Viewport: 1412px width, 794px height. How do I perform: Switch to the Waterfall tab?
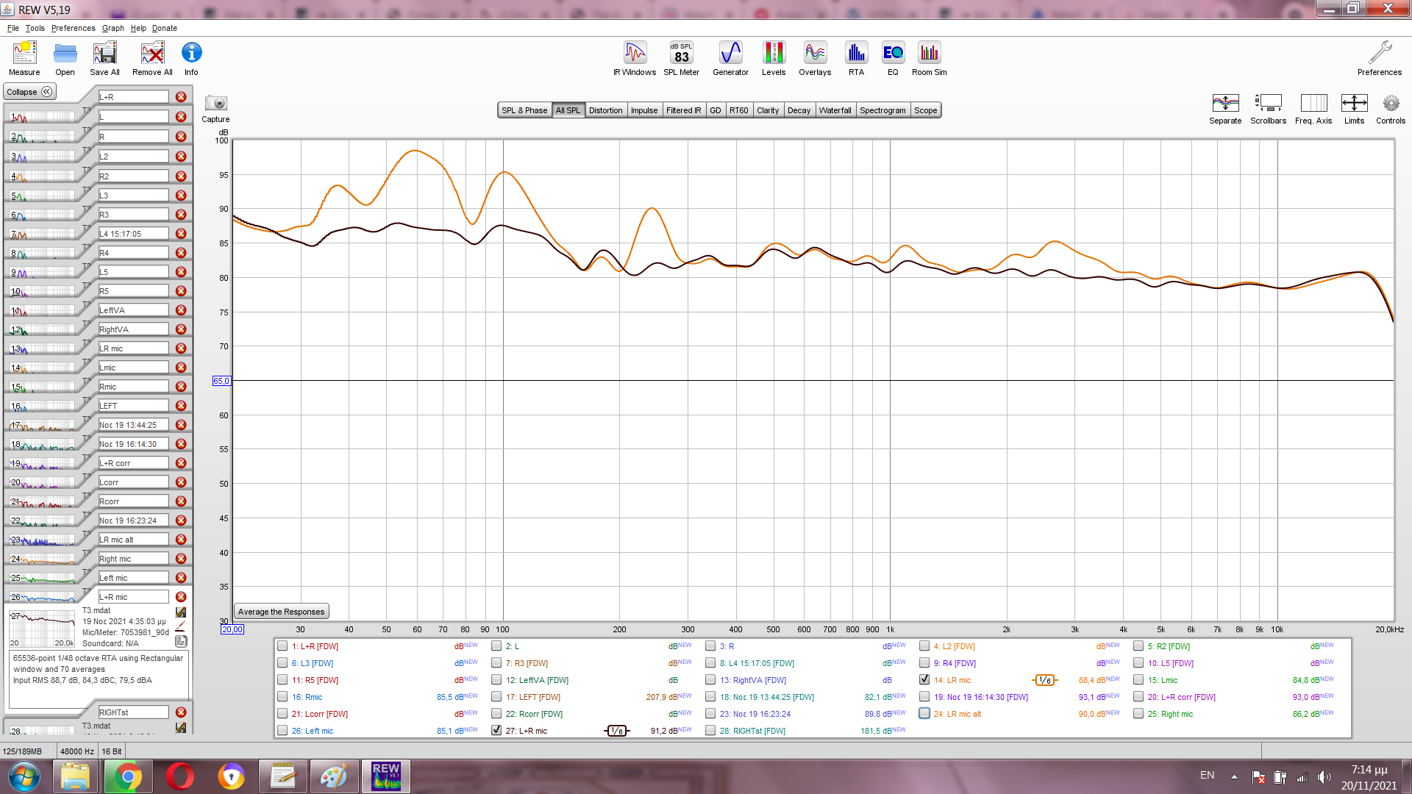pos(835,110)
